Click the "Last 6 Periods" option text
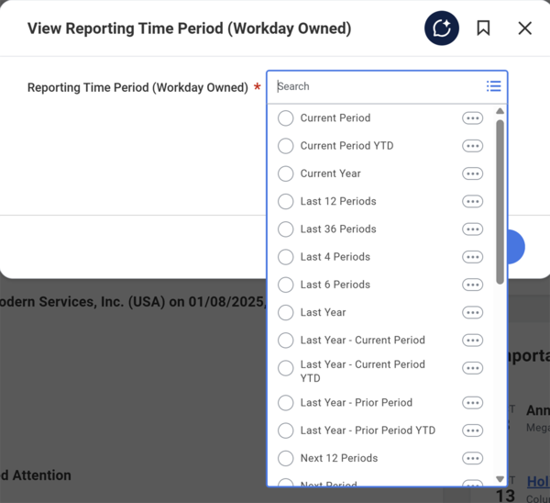Image resolution: width=550 pixels, height=503 pixels. (x=335, y=285)
